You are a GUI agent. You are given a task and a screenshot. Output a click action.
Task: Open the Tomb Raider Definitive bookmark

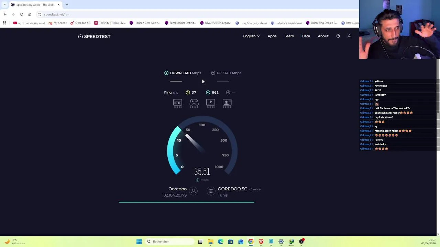point(180,23)
